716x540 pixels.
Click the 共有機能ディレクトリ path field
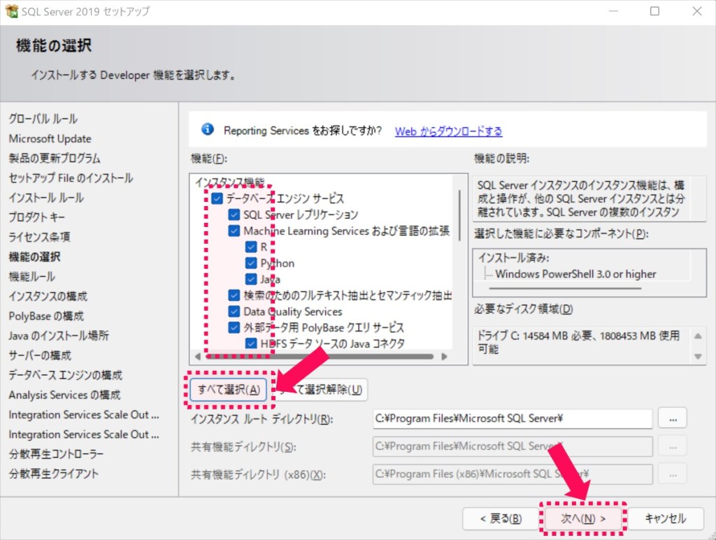513,446
